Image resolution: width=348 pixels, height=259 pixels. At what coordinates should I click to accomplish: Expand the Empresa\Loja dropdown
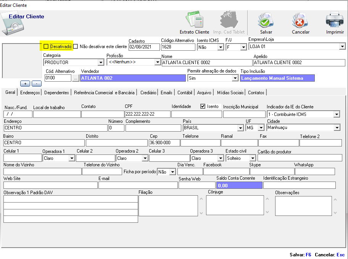(342, 47)
